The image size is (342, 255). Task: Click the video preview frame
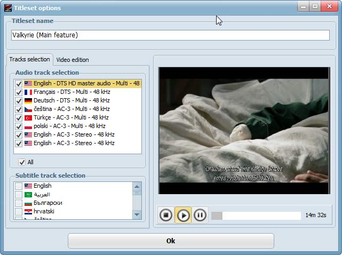244,131
